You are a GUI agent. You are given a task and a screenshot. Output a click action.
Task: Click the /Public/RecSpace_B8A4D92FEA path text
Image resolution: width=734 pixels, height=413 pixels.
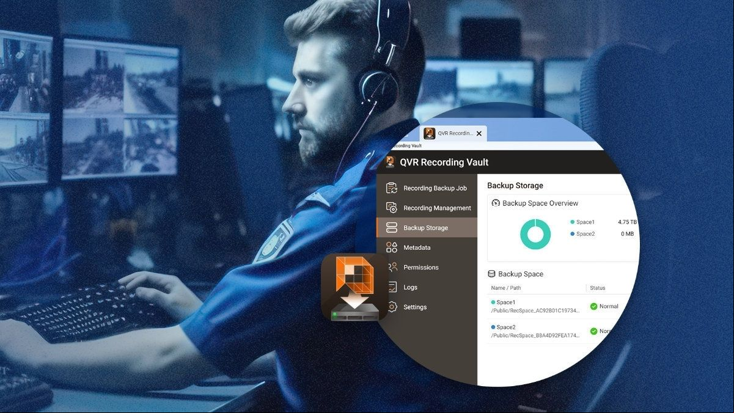pyautogui.click(x=535, y=335)
